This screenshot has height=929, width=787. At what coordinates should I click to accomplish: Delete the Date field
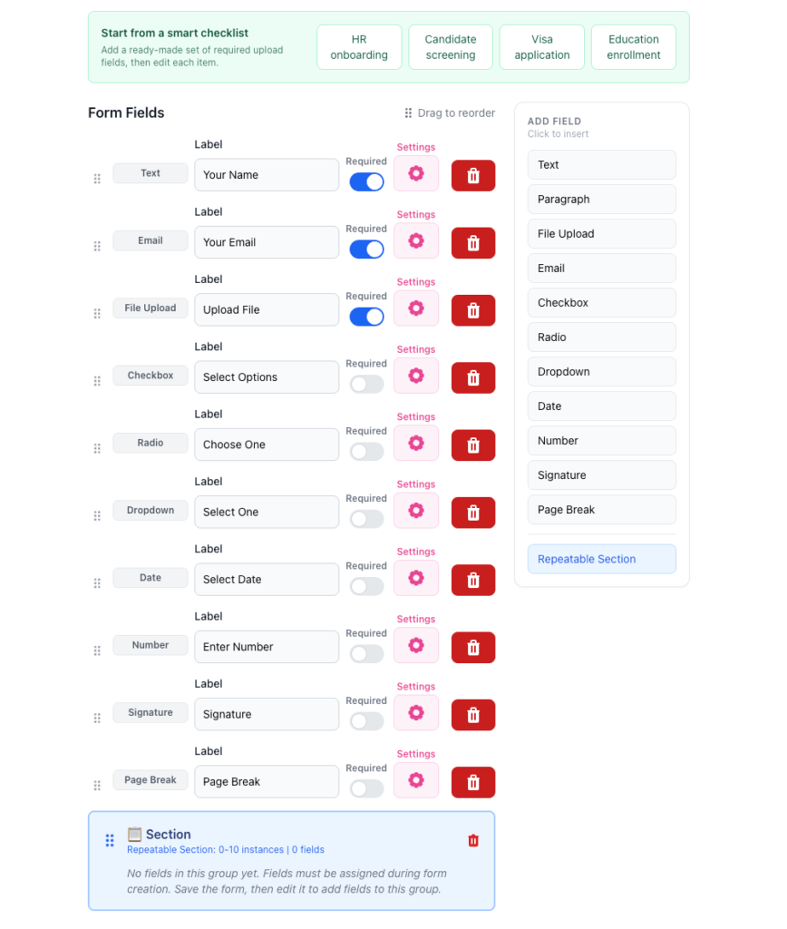[472, 580]
